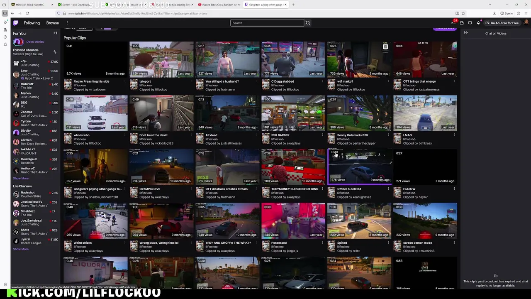This screenshot has height=299, width=531.
Task: Open options menu for Officer K deleted clip
Action: click(x=388, y=189)
